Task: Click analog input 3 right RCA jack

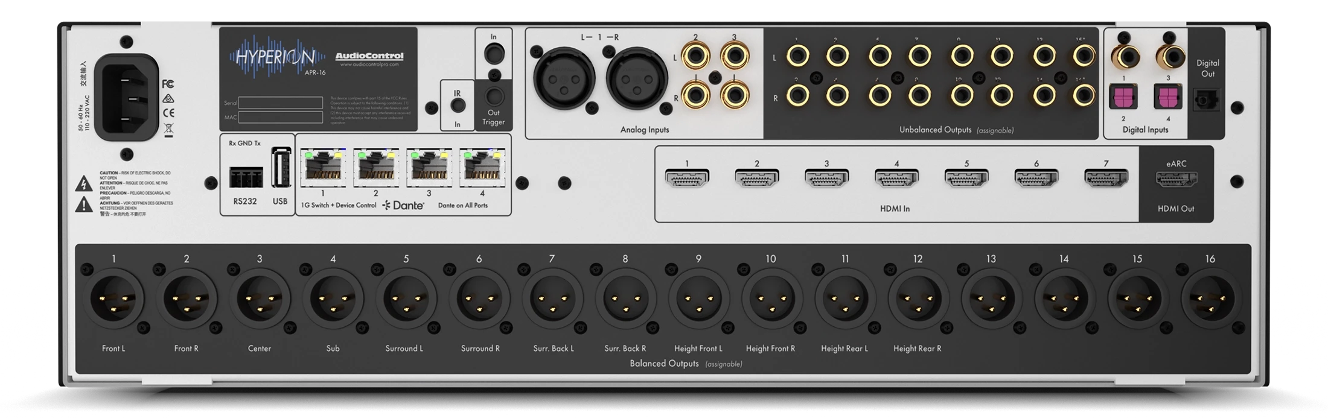Action: click(x=735, y=95)
